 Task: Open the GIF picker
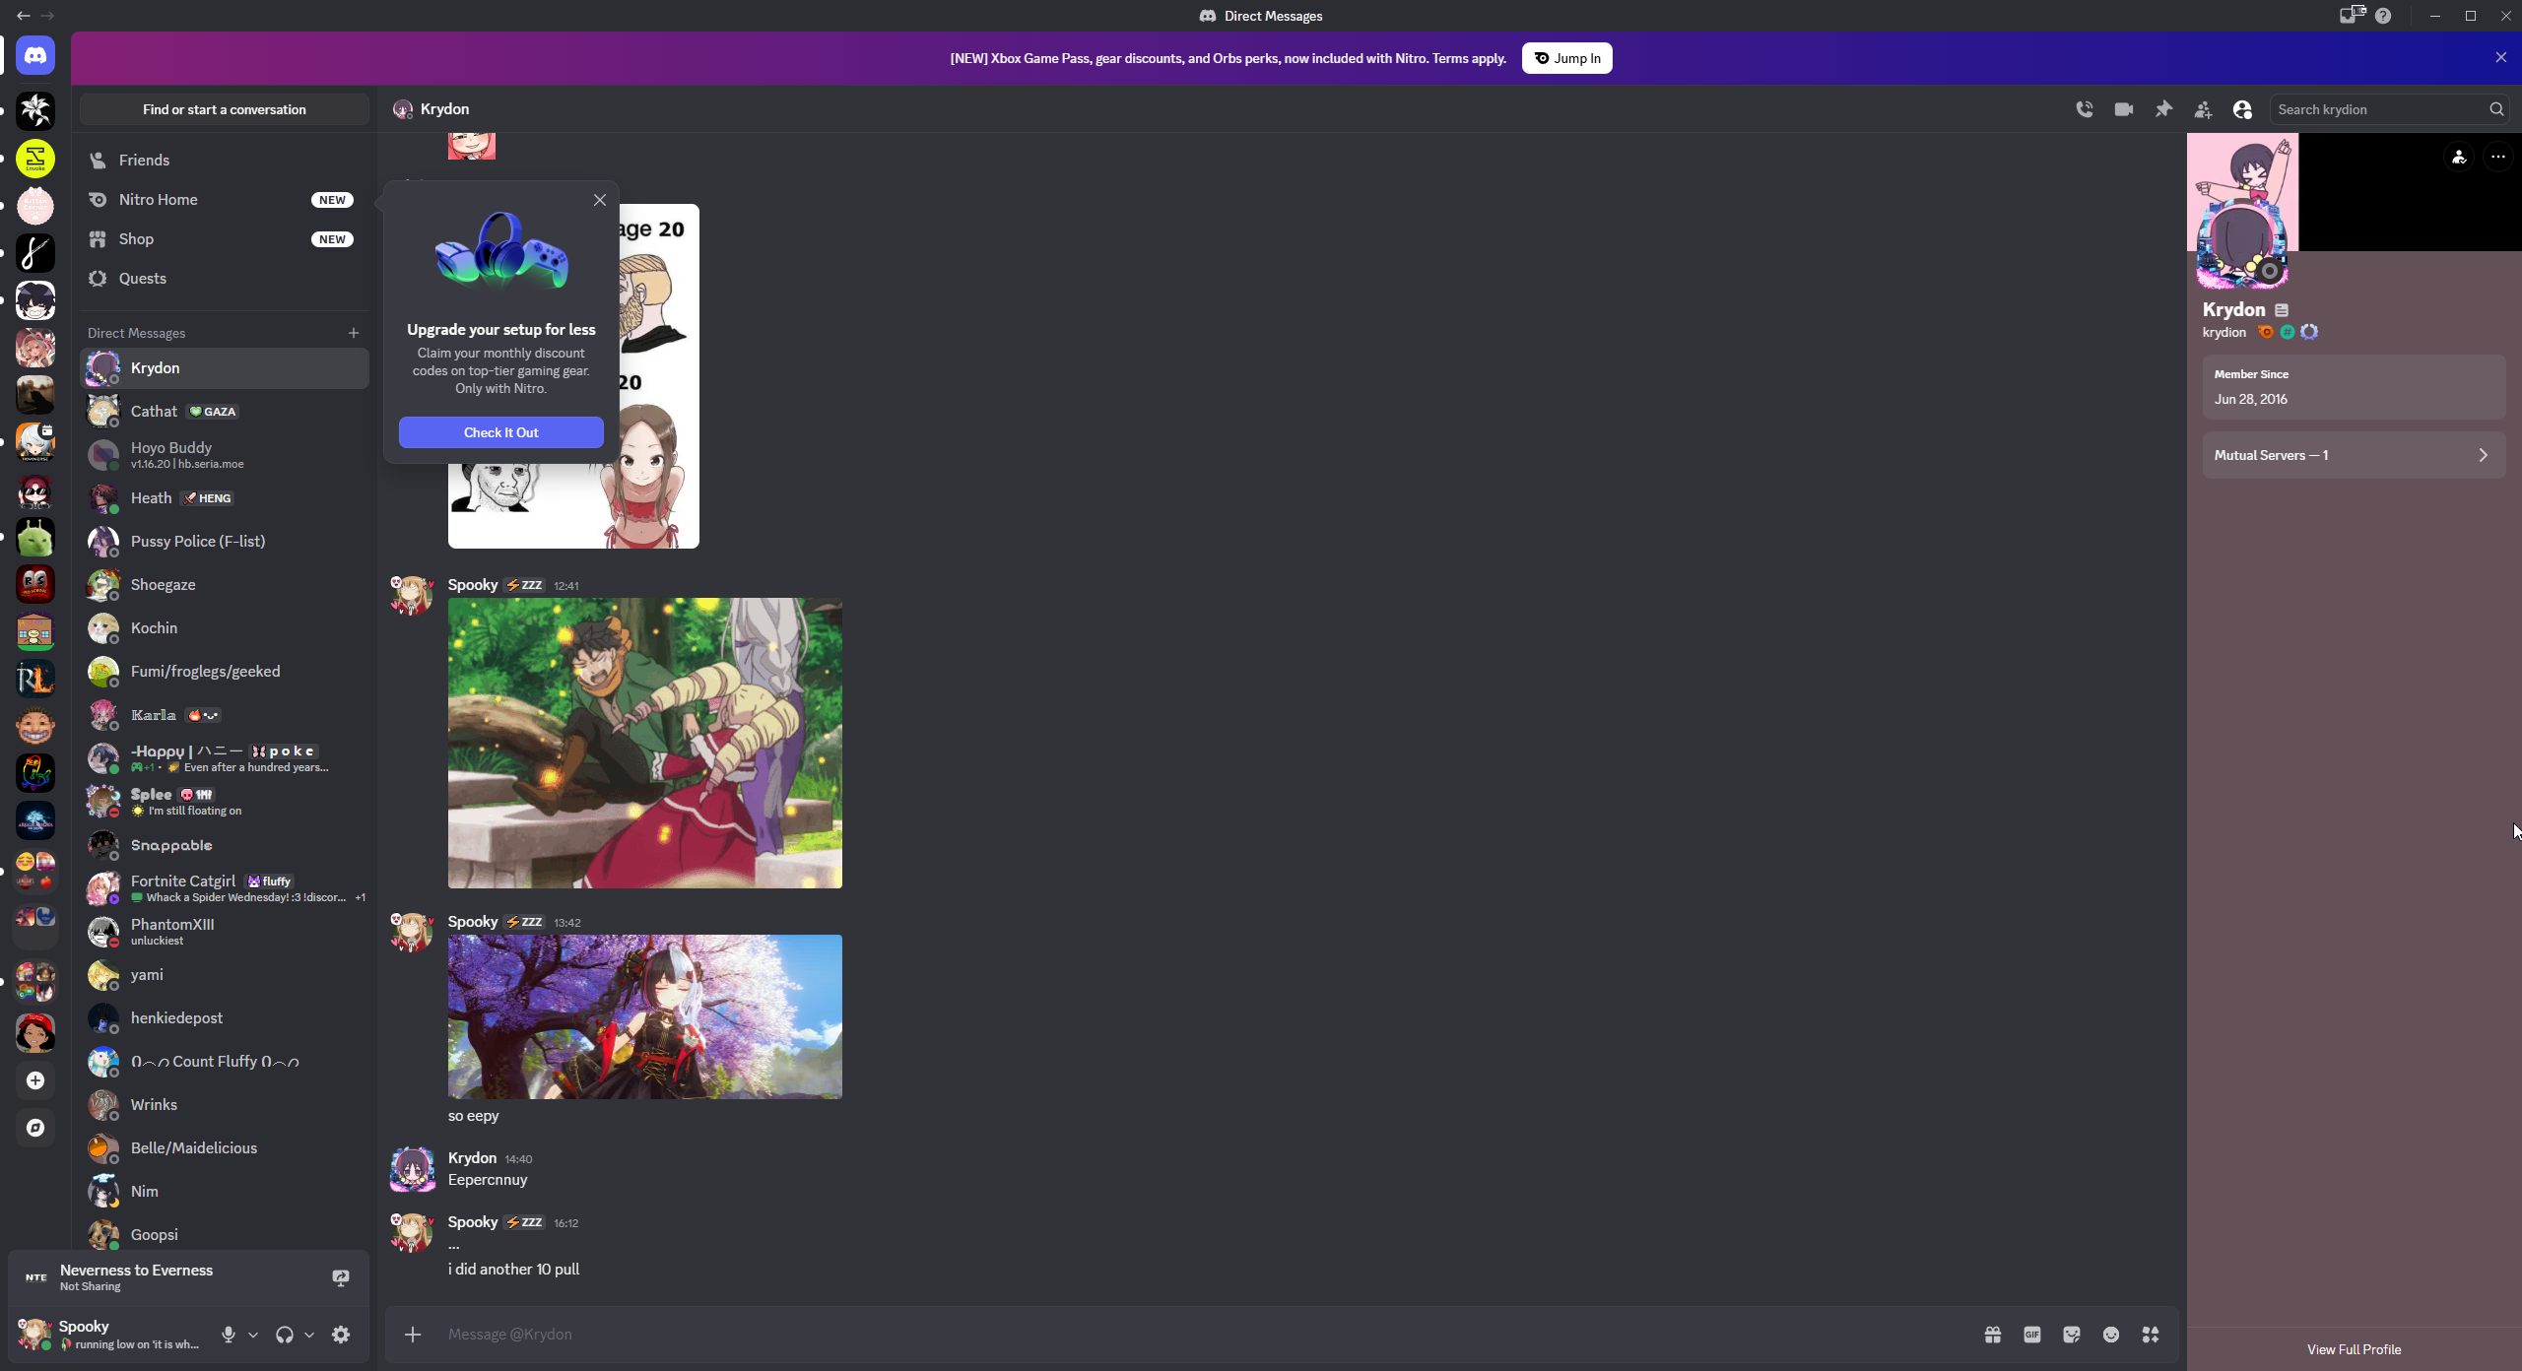(x=2032, y=1335)
